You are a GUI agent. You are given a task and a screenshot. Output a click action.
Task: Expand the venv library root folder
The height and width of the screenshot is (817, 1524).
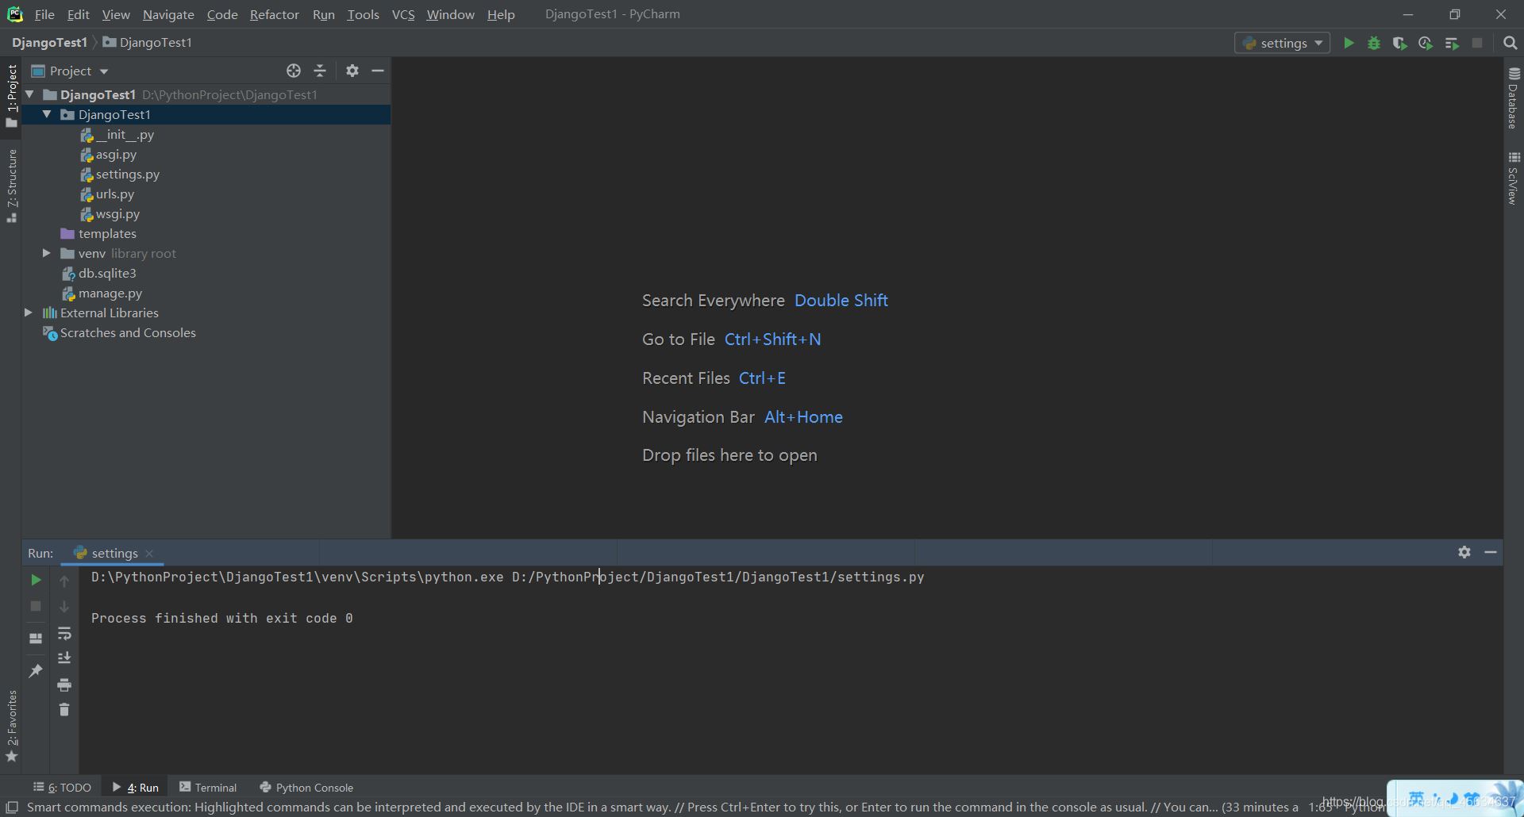(x=47, y=253)
